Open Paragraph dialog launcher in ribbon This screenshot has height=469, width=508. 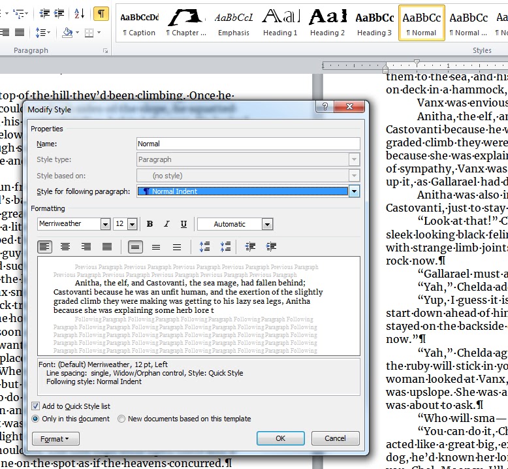point(105,50)
